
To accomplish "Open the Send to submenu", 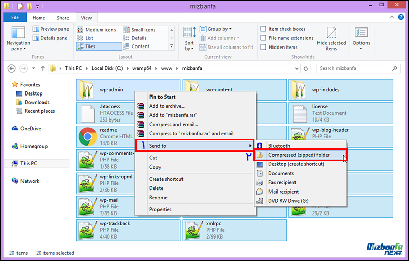I will coord(194,146).
